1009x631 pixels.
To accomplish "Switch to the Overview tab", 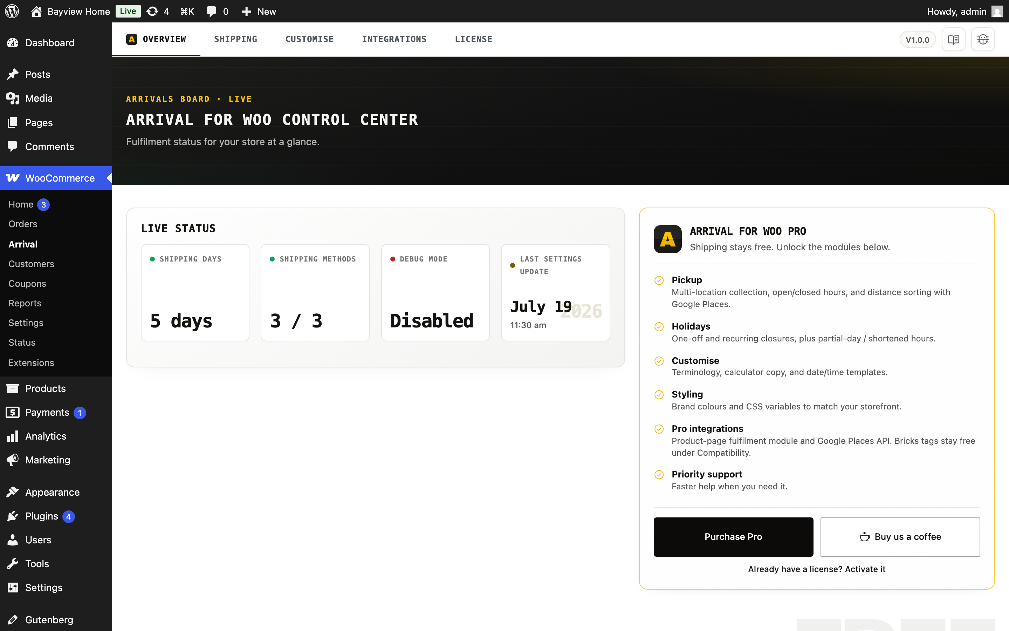I will point(156,39).
